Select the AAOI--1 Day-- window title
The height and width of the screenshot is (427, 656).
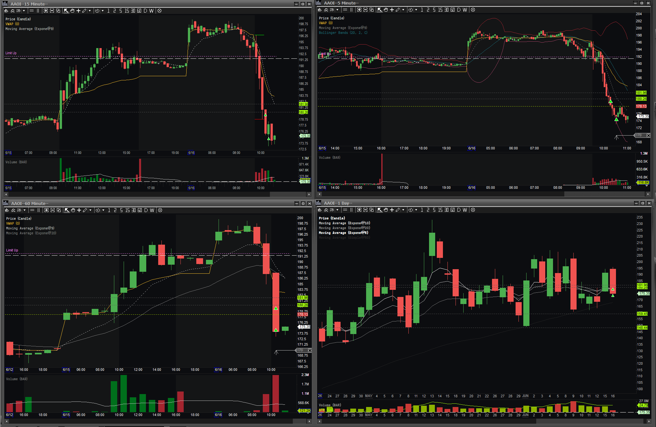[x=338, y=203]
